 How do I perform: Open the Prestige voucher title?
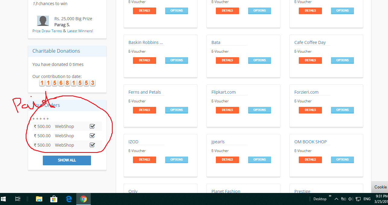coord(302,191)
